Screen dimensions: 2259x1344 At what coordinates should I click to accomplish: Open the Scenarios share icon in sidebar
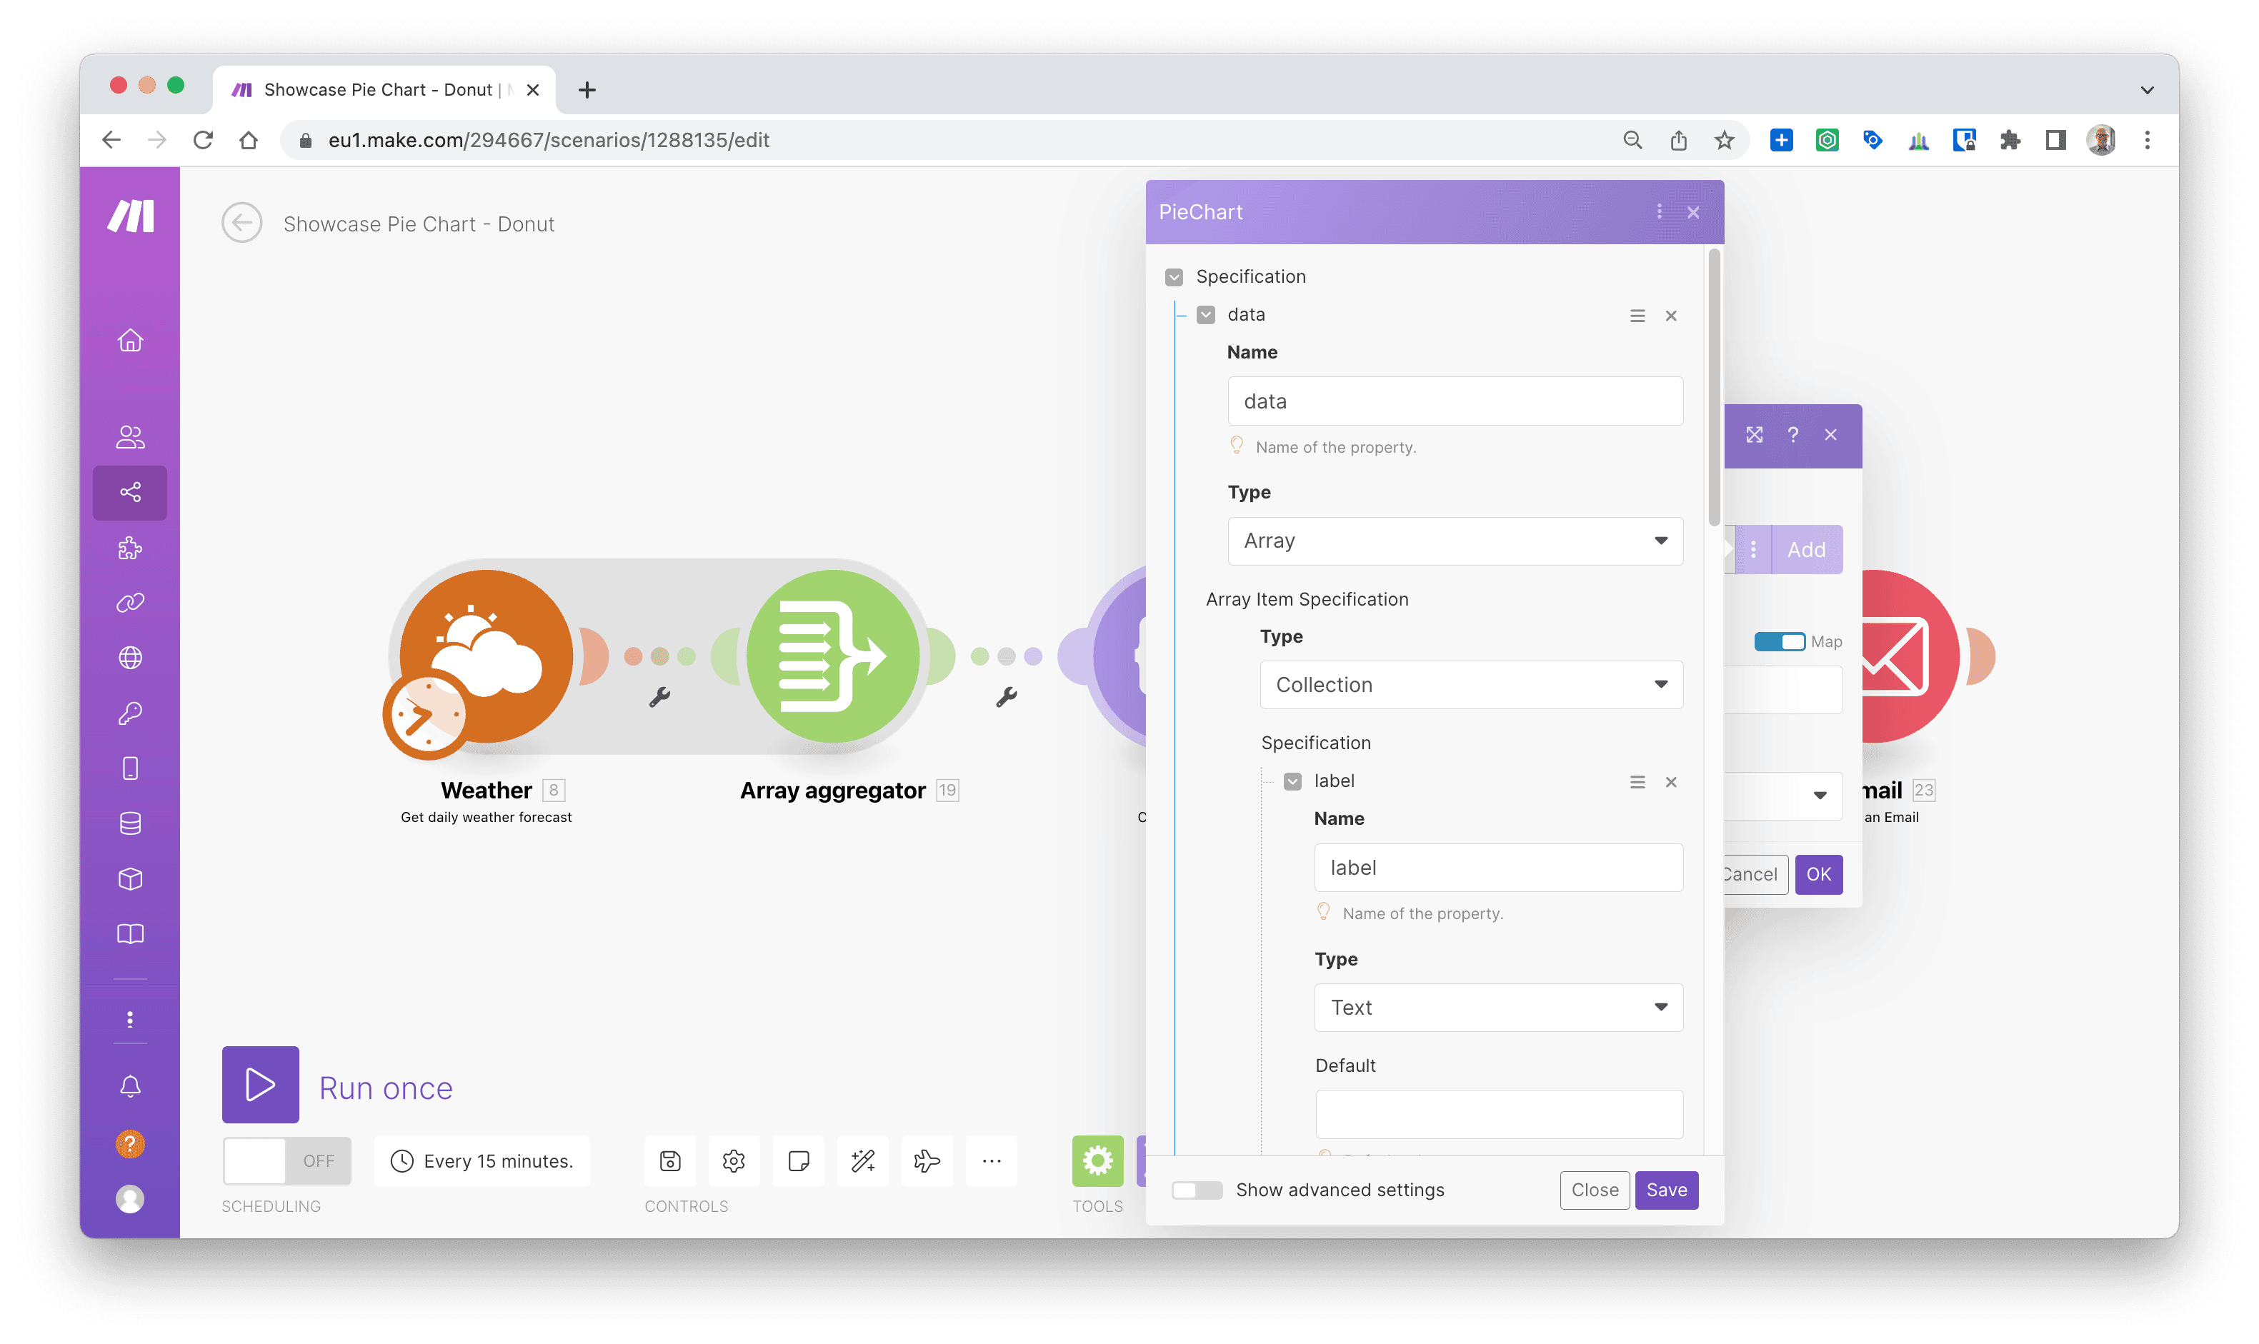131,492
